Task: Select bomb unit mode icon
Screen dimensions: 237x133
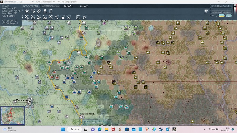Action: pyautogui.click(x=33, y=17)
